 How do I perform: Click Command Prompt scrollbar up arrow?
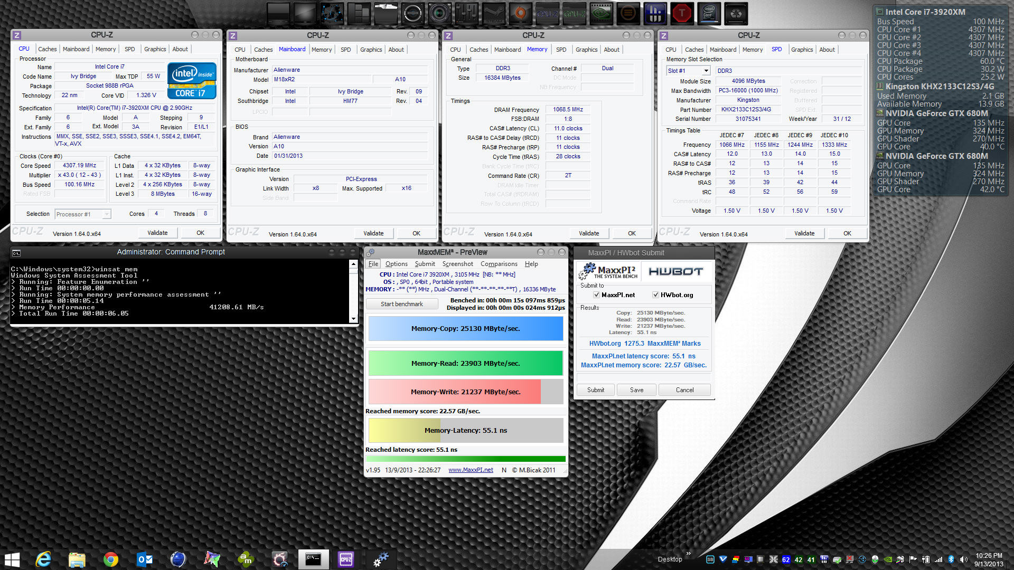(353, 263)
